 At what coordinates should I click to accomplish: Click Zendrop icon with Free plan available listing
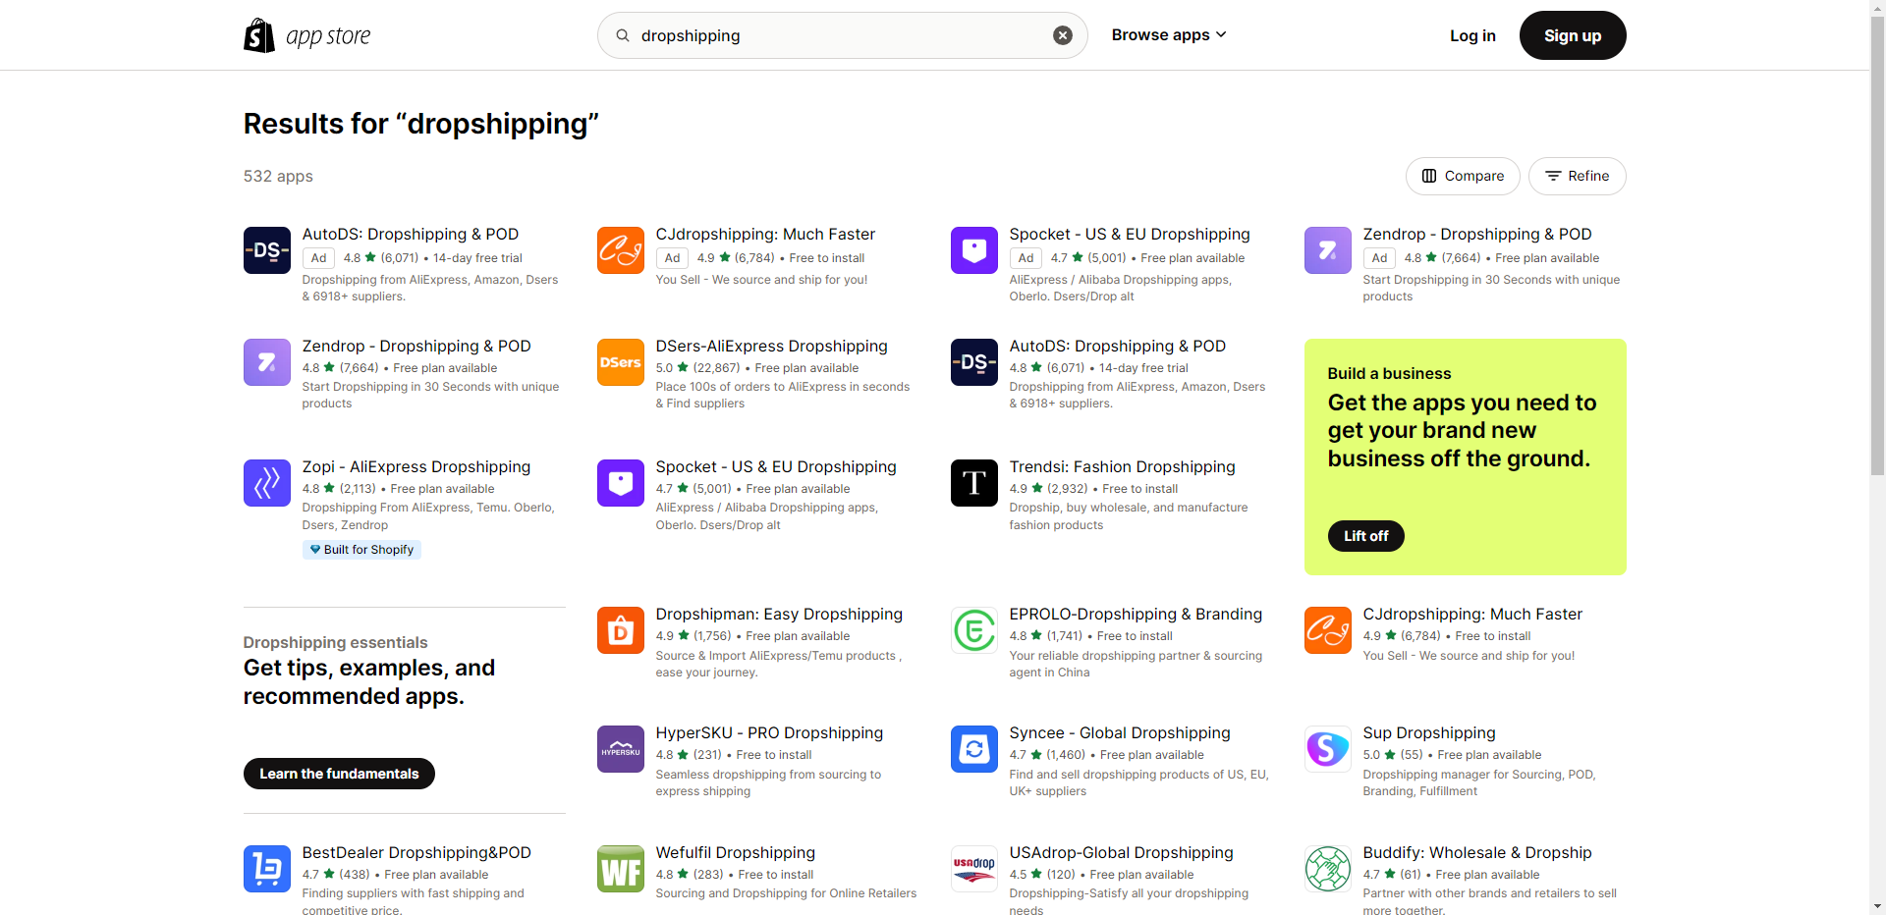pyautogui.click(x=267, y=362)
